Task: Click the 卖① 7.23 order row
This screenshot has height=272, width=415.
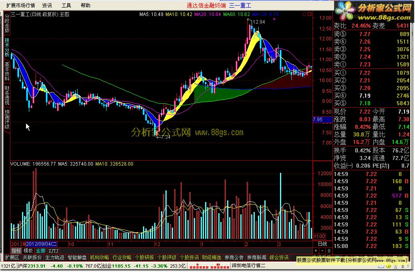Action: (371, 64)
